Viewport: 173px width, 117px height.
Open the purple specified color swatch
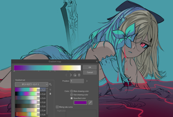tap(80, 103)
